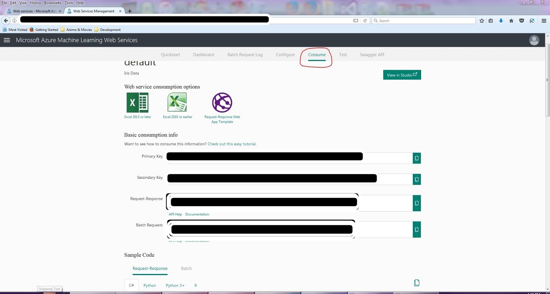550x294 pixels.
Task: Open the hamburger navigation menu
Action: pos(7,40)
